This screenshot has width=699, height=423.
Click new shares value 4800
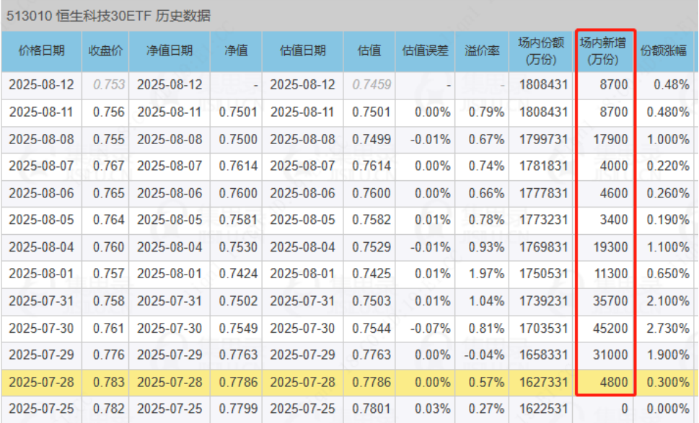point(614,383)
